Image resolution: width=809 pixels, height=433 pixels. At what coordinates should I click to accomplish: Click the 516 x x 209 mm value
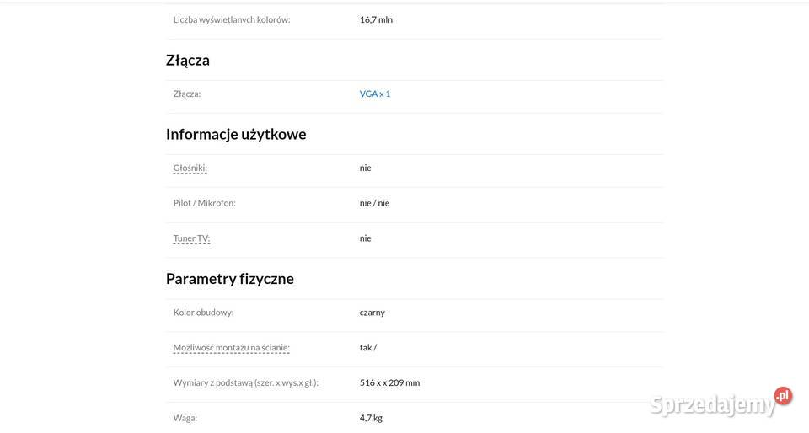point(389,382)
